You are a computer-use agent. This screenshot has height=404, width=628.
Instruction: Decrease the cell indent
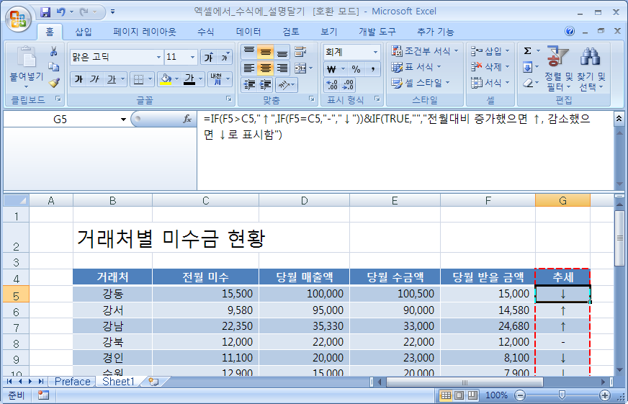coord(250,85)
